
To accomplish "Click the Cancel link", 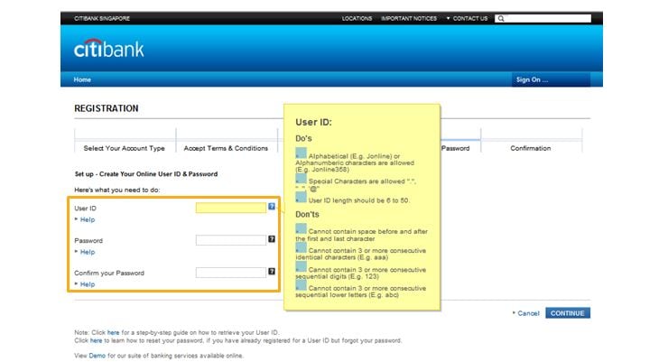I will coord(528,313).
